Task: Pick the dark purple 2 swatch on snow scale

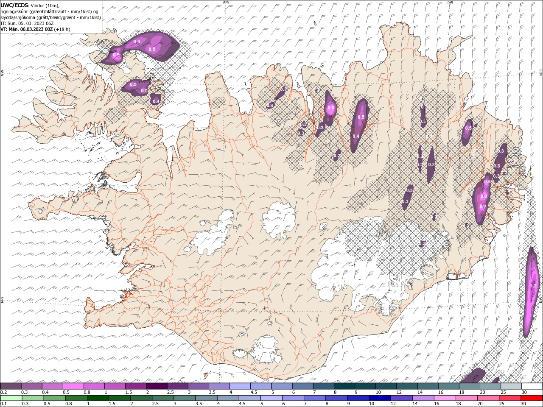Action: 157,386
